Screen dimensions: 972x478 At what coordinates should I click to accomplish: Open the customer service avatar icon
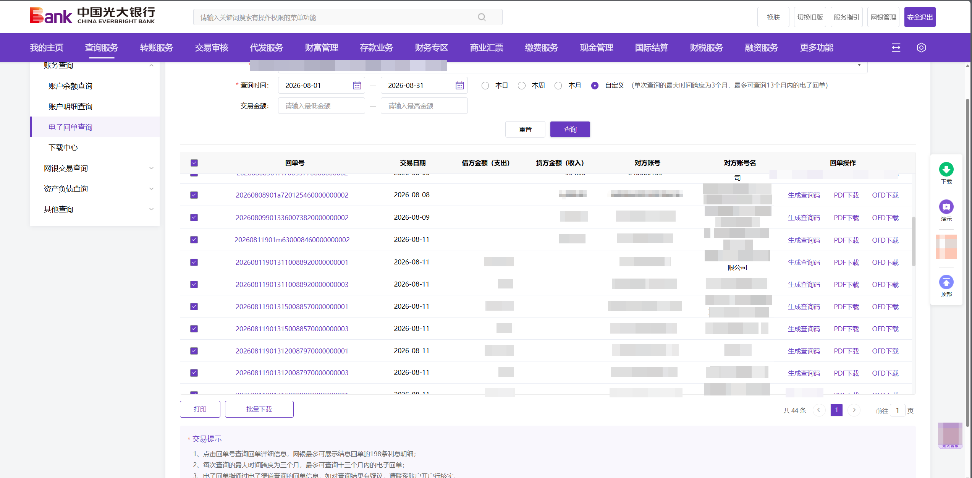pos(950,436)
